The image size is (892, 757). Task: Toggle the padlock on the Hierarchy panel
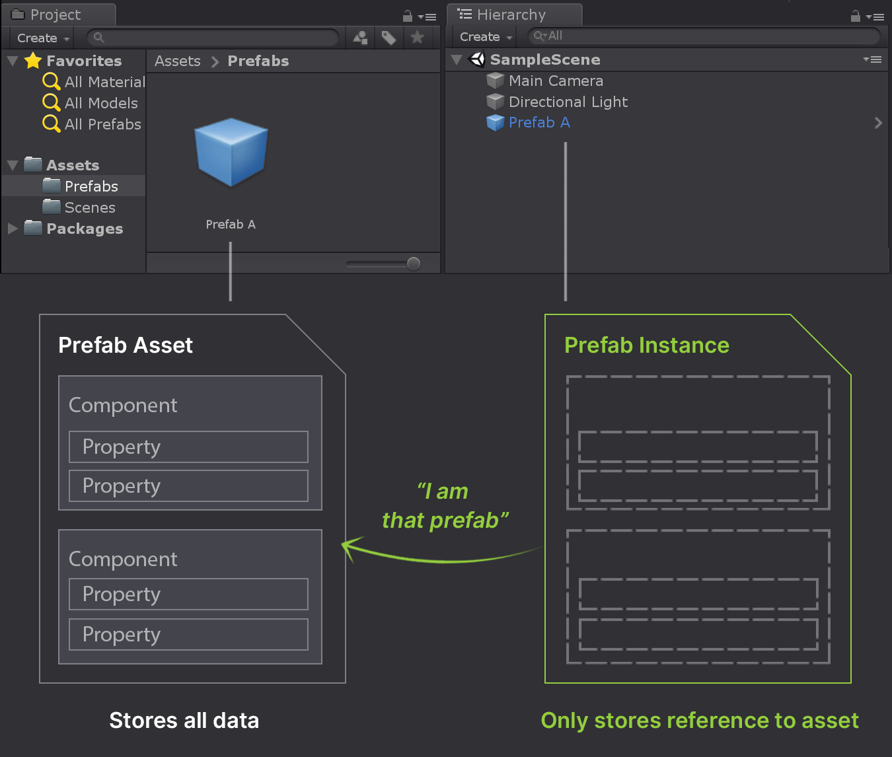tap(855, 17)
